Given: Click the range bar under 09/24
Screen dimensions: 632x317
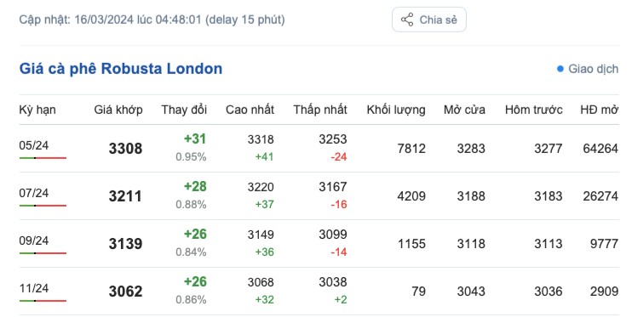Looking at the screenshot, I should [x=43, y=253].
